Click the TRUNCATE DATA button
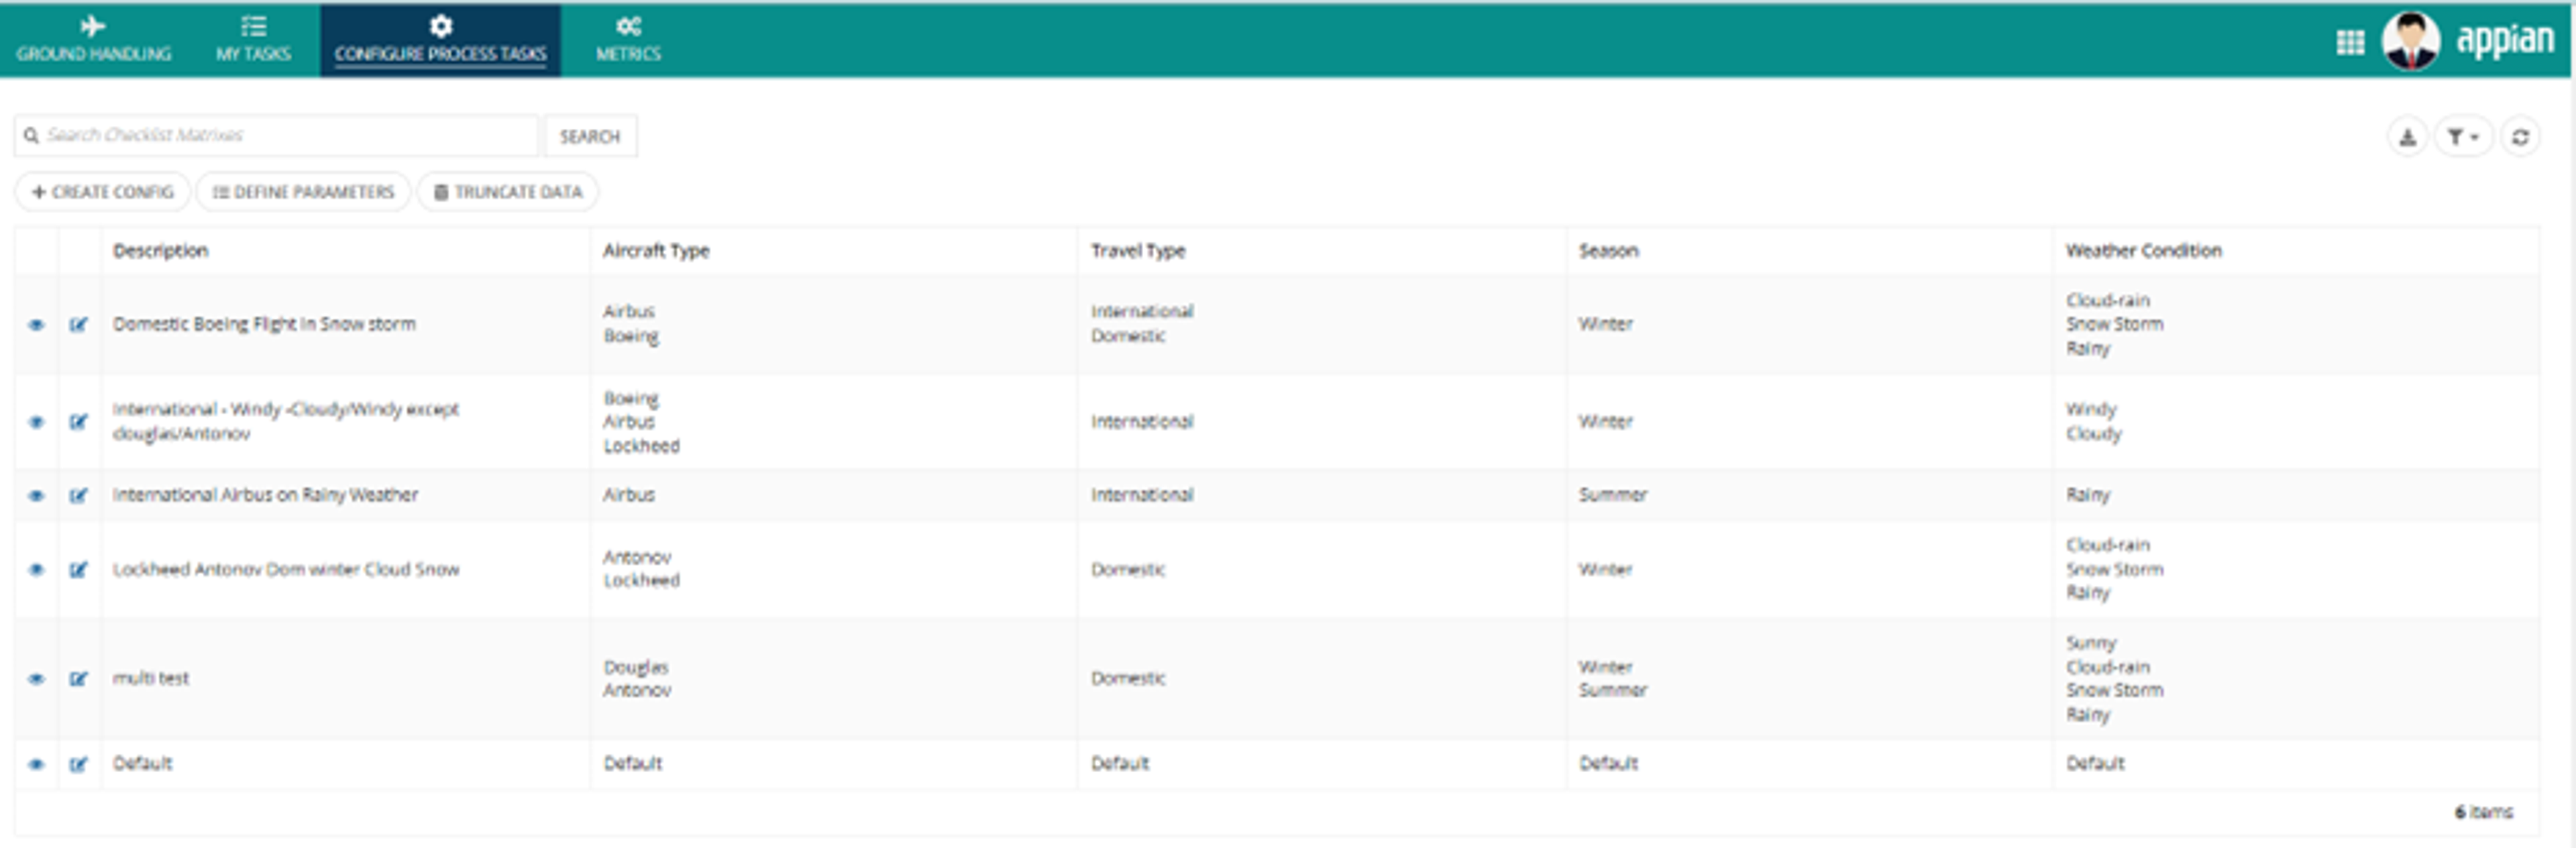2576x848 pixels. tap(508, 191)
